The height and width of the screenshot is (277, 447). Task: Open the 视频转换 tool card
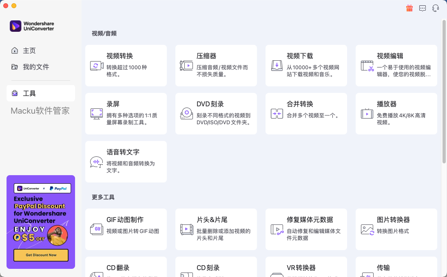coord(126,66)
